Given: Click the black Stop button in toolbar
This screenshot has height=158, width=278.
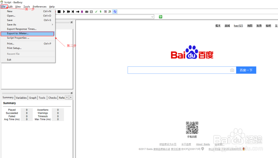Looking at the screenshot, I should click(x=59, y=12).
